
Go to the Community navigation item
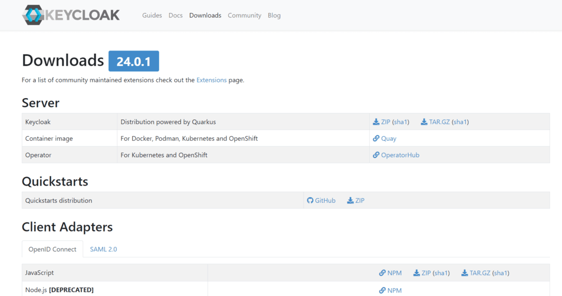click(x=244, y=15)
